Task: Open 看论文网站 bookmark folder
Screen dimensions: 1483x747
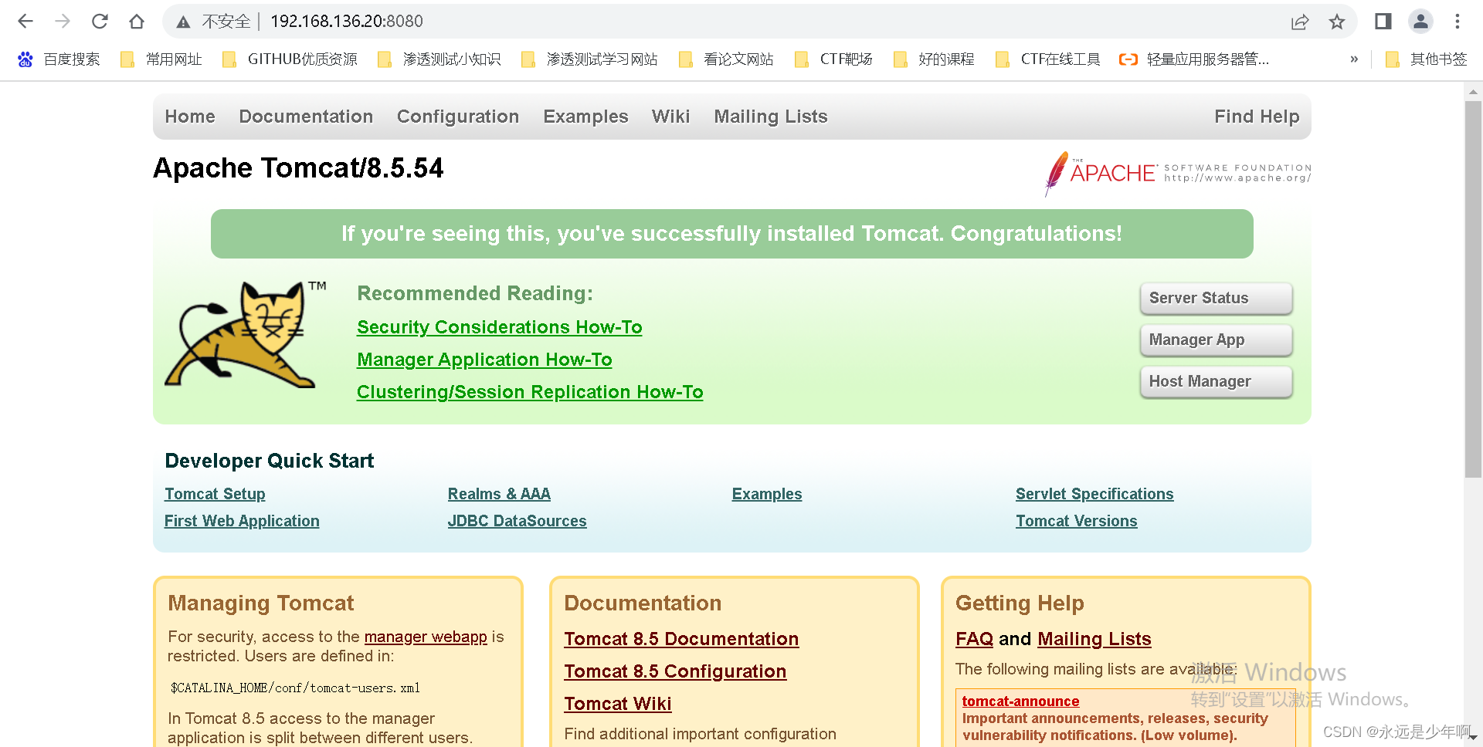Action: pos(726,59)
